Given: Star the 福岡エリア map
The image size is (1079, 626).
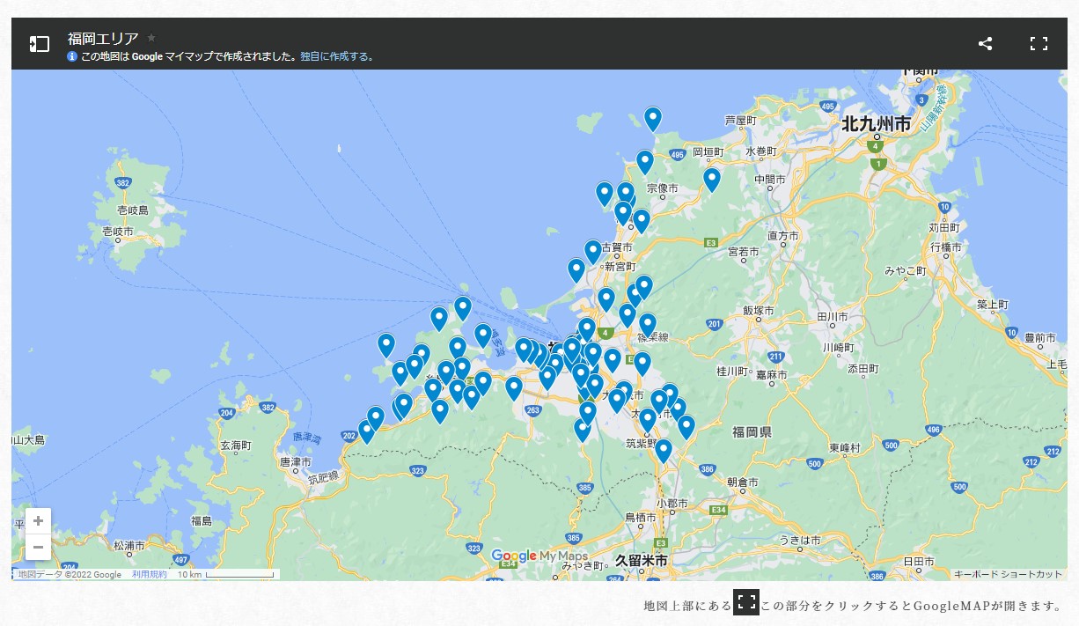Looking at the screenshot, I should click(x=151, y=38).
